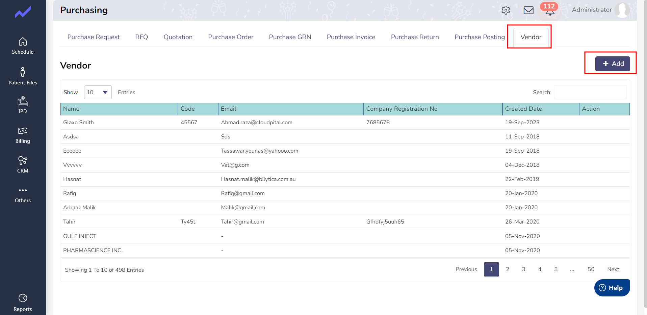Viewport: 647px width, 315px height.
Task: Click the Help button
Action: coord(612,288)
